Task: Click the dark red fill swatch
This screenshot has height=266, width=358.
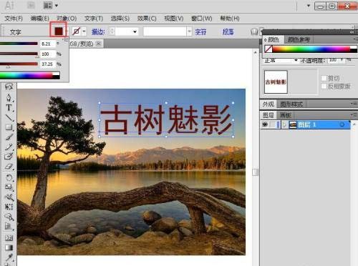Action: (x=59, y=31)
